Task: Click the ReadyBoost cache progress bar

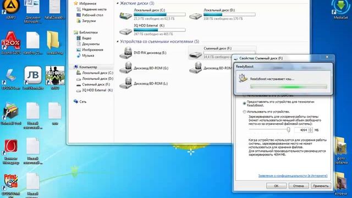Action: point(288,87)
